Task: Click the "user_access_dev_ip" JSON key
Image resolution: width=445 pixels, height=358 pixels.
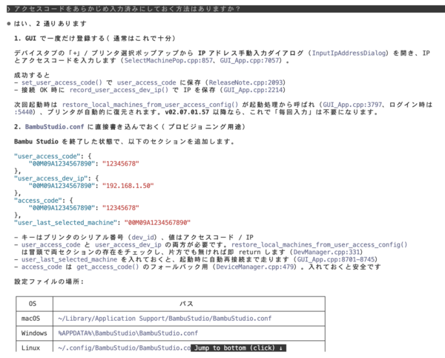Action: tap(50, 178)
